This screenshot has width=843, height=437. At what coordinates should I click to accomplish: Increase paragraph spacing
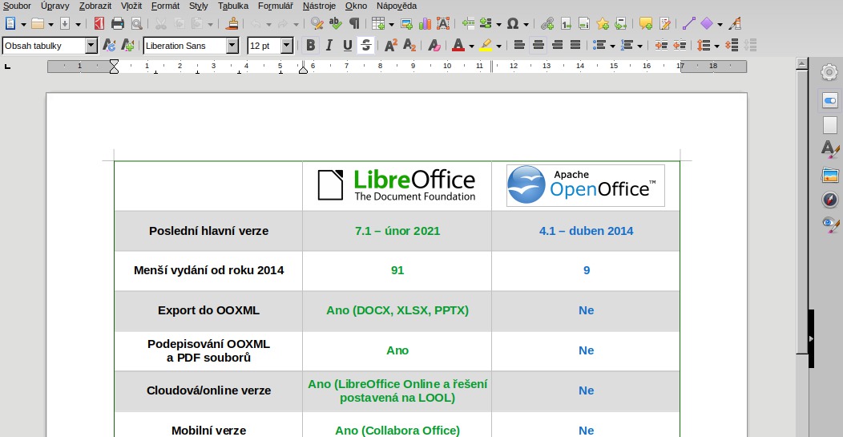click(x=731, y=46)
